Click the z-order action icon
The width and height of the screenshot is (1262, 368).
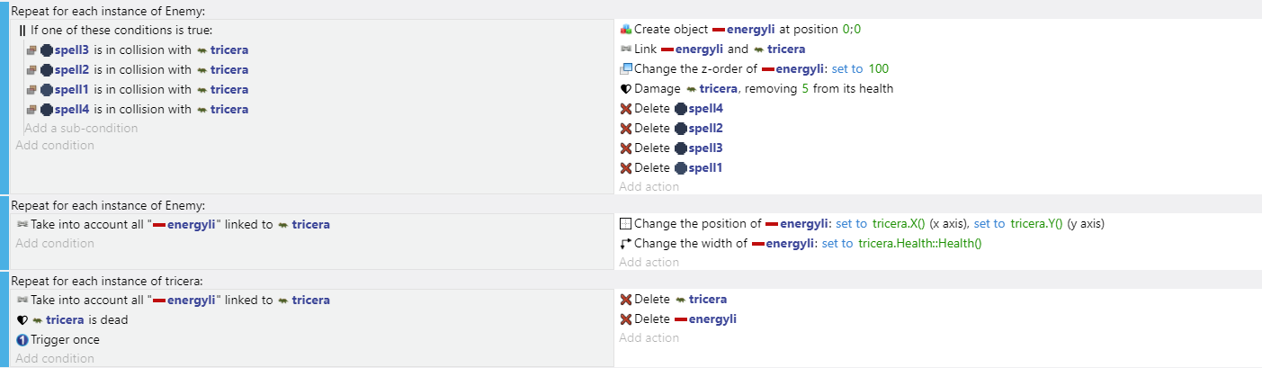pyautogui.click(x=626, y=69)
